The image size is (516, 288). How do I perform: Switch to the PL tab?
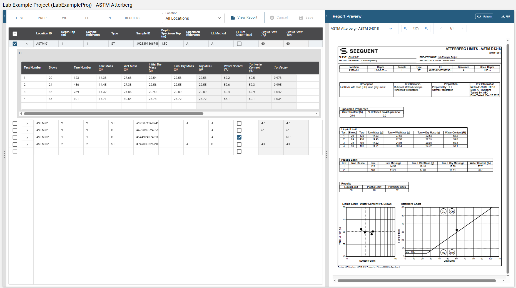109,18
